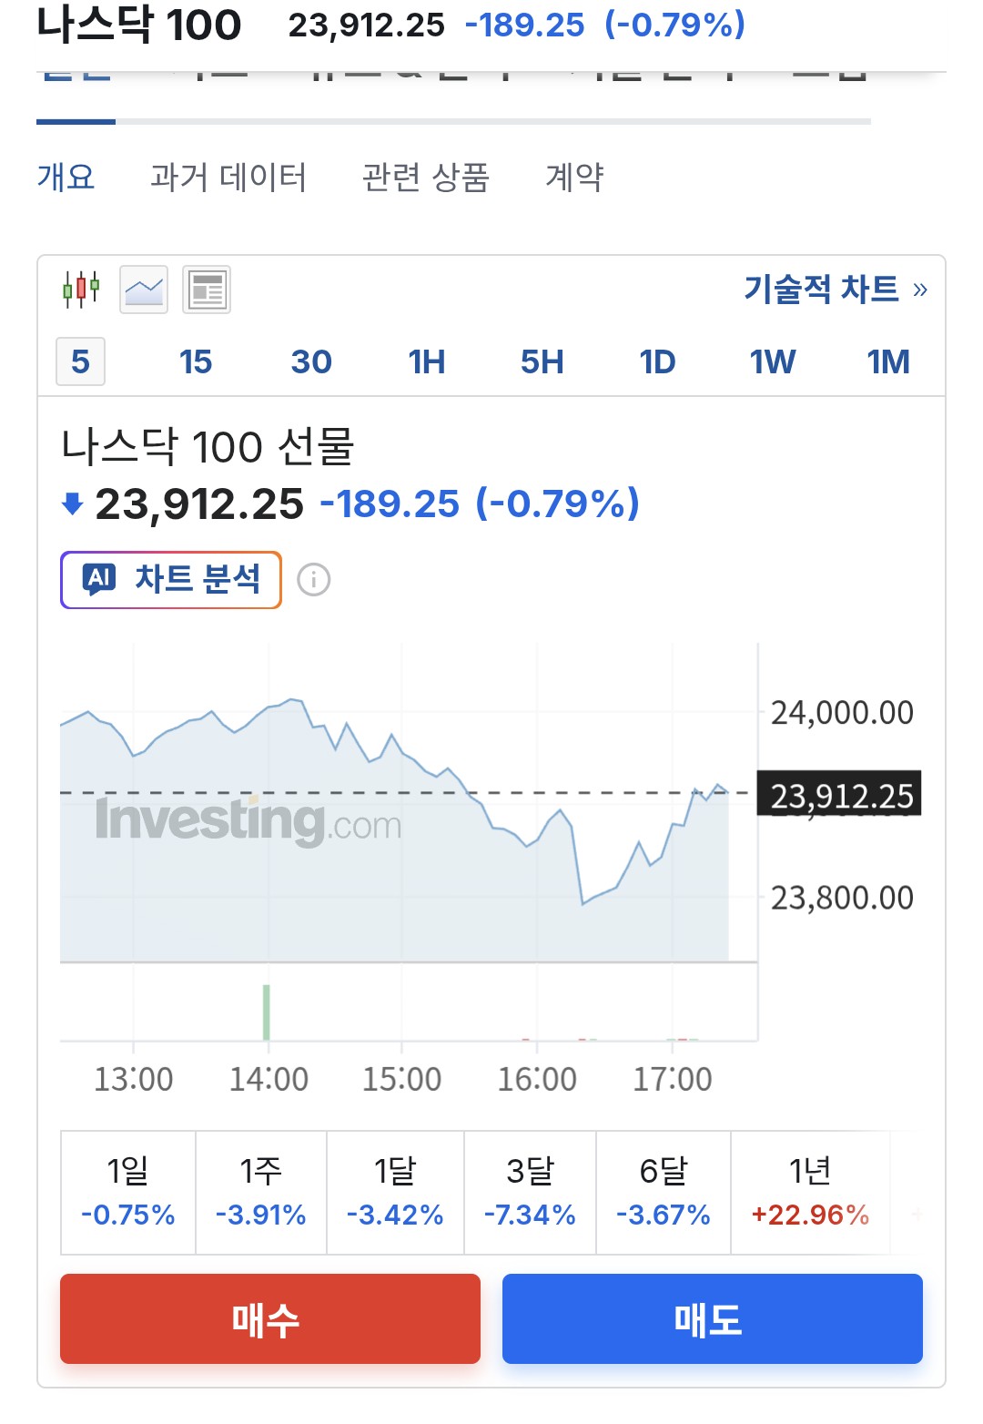
Task: Open the 과거 데이터 tab
Action: click(x=228, y=177)
